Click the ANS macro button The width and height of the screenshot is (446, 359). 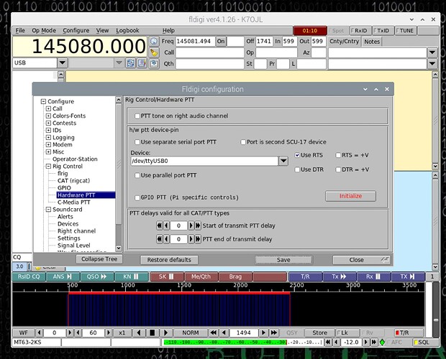pos(63,276)
